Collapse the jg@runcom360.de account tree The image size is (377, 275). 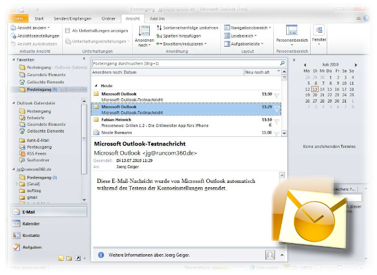(14, 169)
